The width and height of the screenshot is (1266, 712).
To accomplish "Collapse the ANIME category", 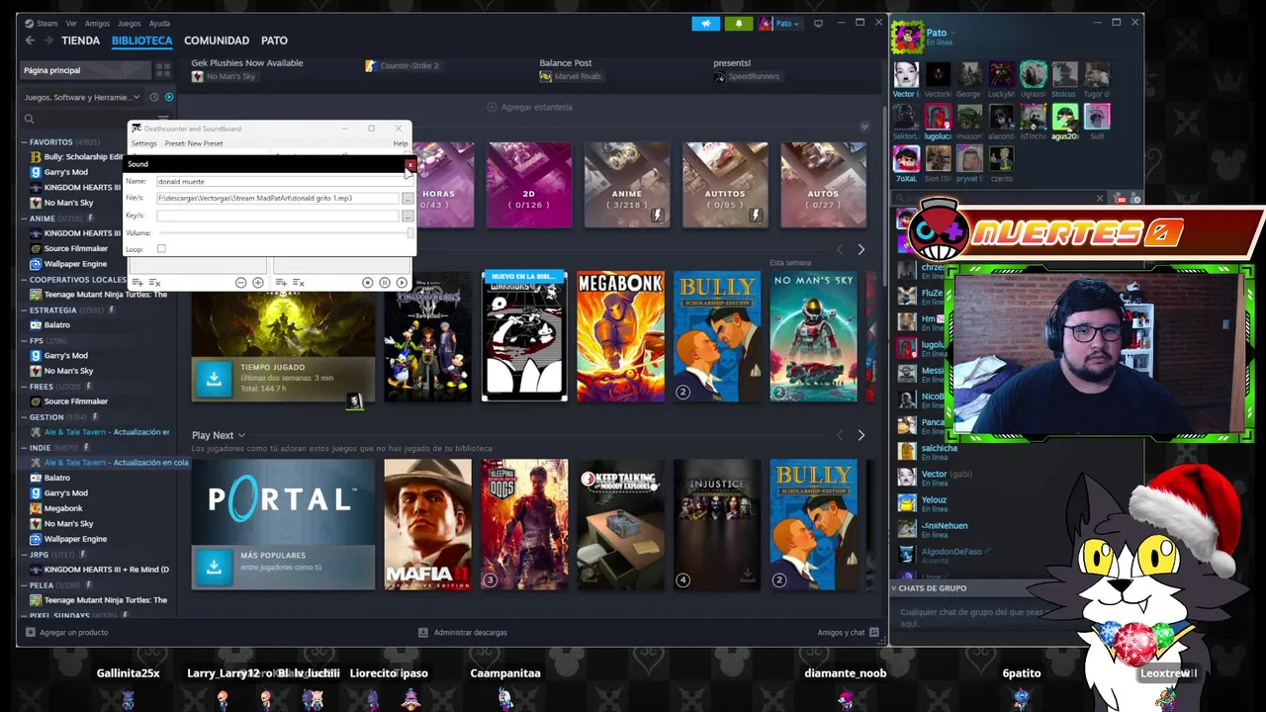I will [x=24, y=218].
